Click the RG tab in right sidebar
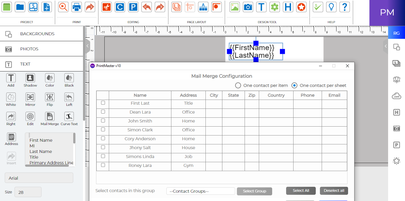 coord(396,33)
